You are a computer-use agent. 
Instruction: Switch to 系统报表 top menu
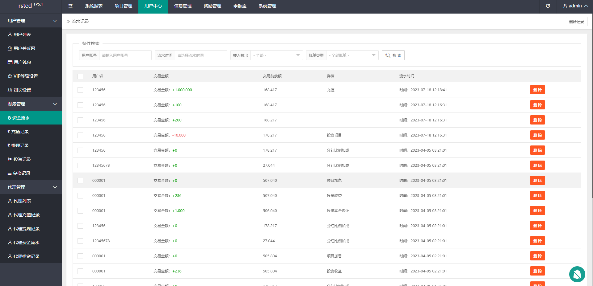tap(94, 6)
